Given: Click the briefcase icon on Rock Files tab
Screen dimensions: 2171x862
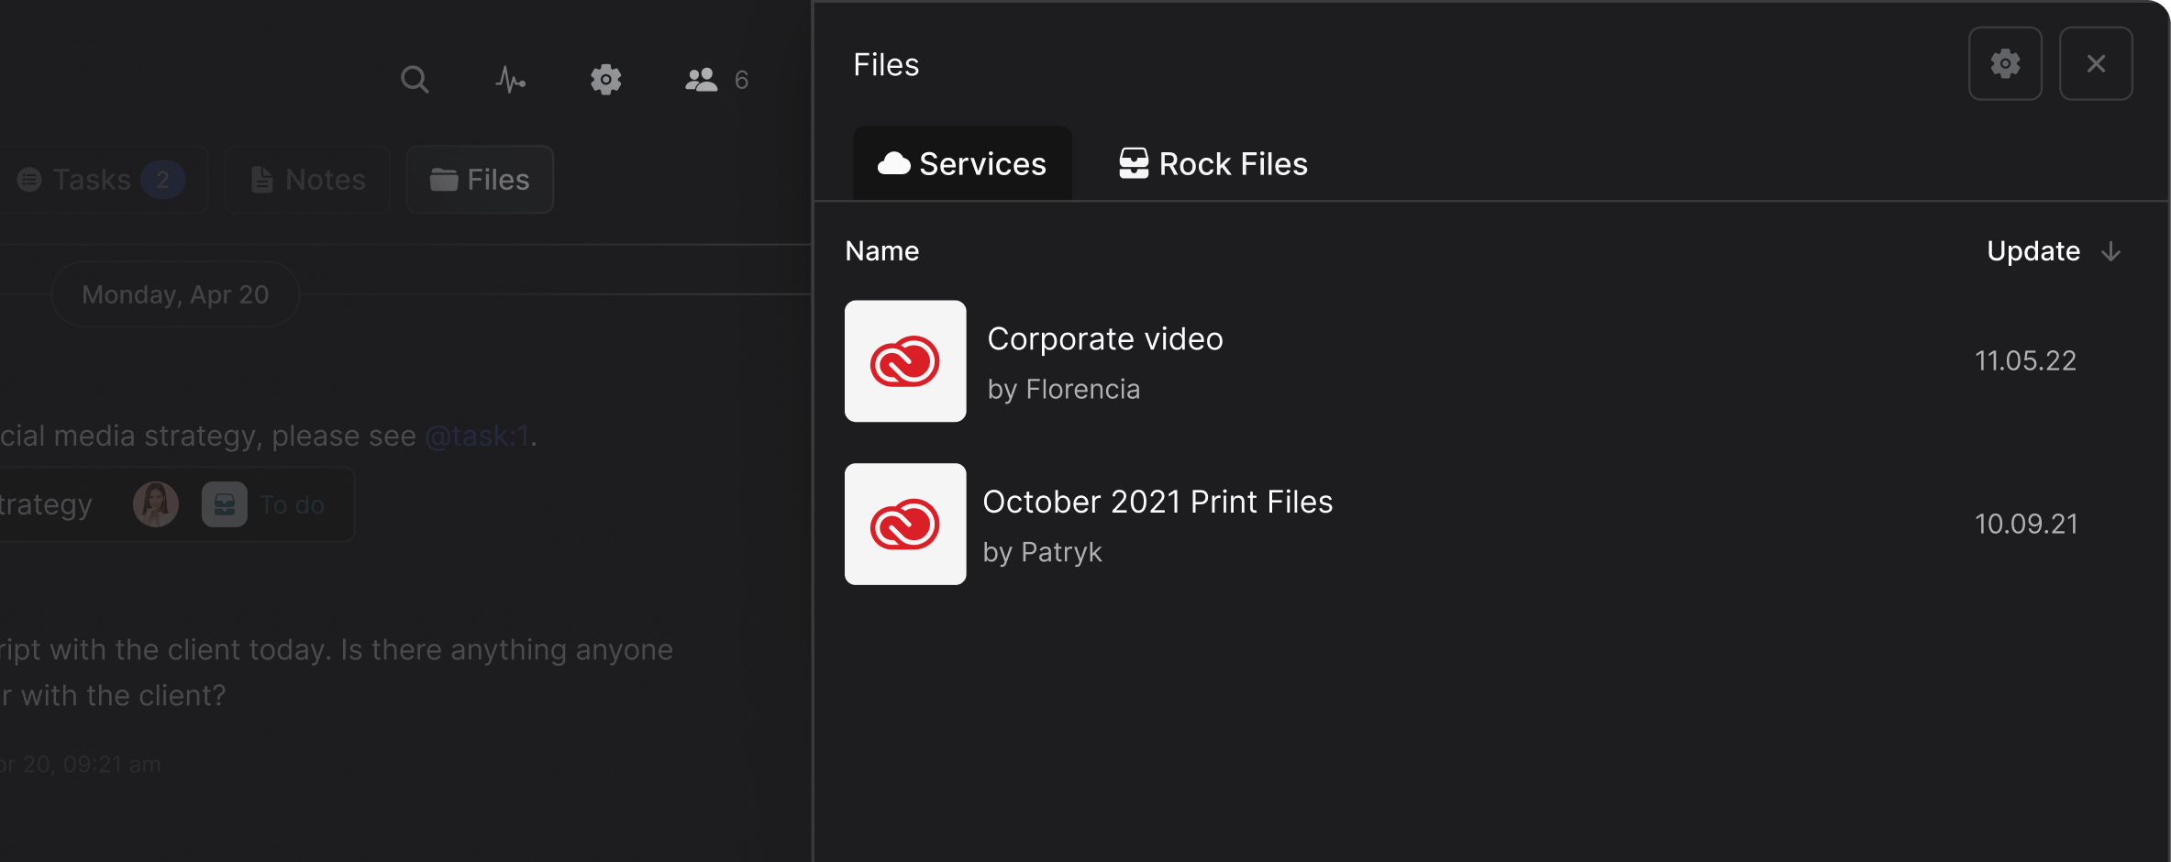Looking at the screenshot, I should tap(1134, 163).
